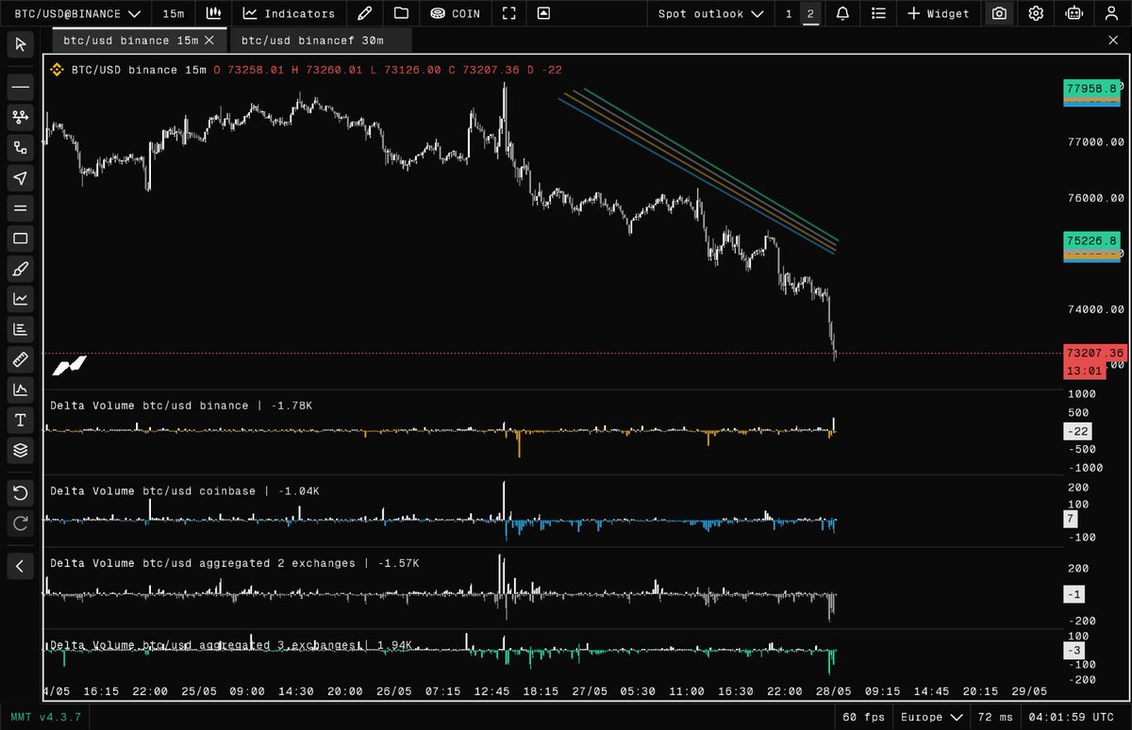Click the Binance logo in chart header
The image size is (1132, 730).
click(x=57, y=69)
